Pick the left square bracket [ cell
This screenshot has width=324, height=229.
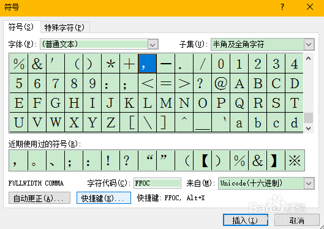coord(129,122)
